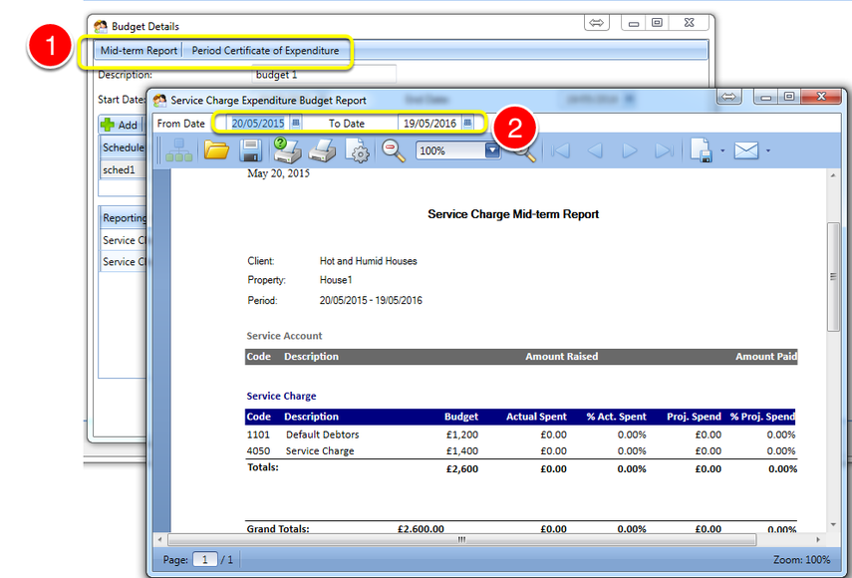Click the Service Charge Expenditure Budget Report title icon
This screenshot has height=578, width=852.
tap(159, 100)
